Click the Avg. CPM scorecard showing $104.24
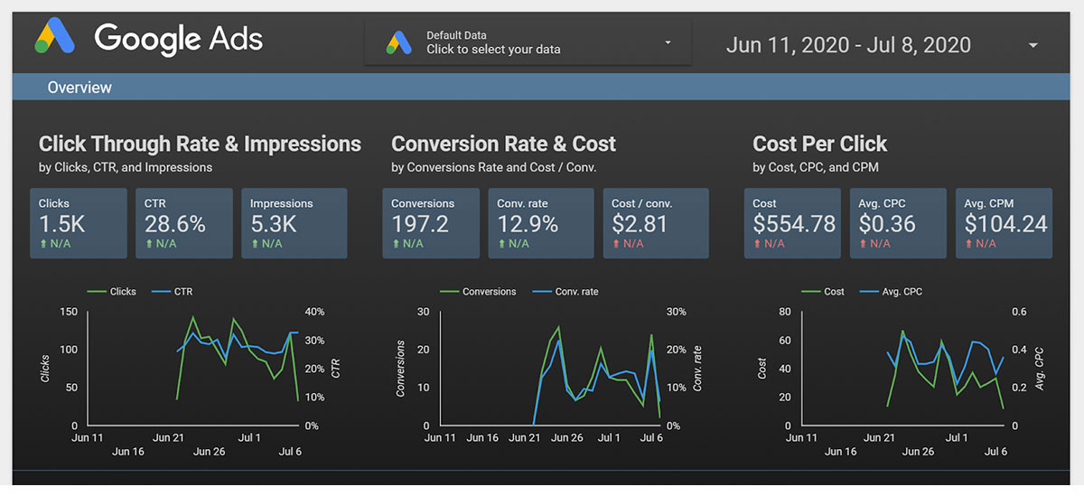Screen dimensions: 1084x496 (1004, 223)
